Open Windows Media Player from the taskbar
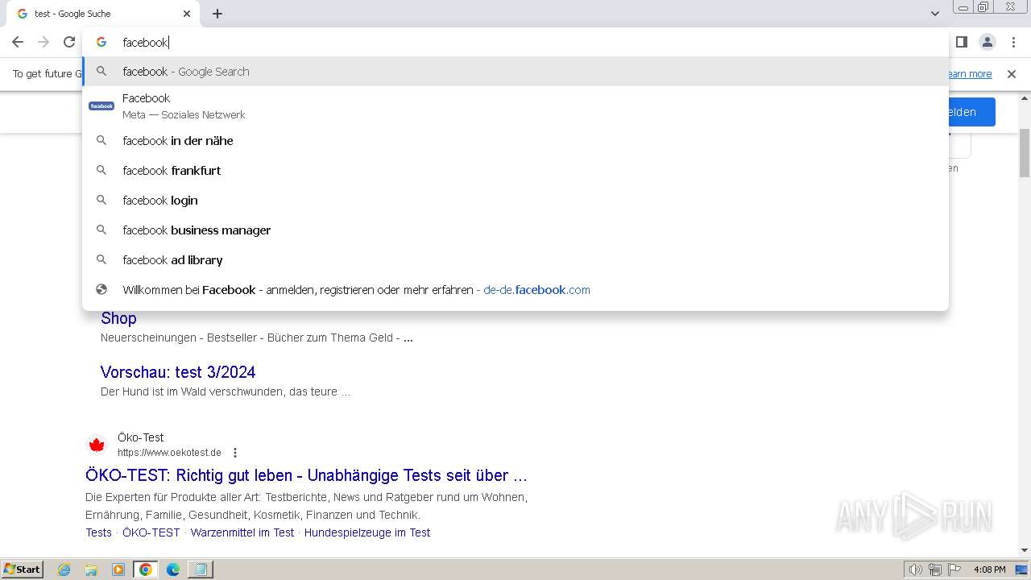This screenshot has height=580, width=1031. pos(118,570)
